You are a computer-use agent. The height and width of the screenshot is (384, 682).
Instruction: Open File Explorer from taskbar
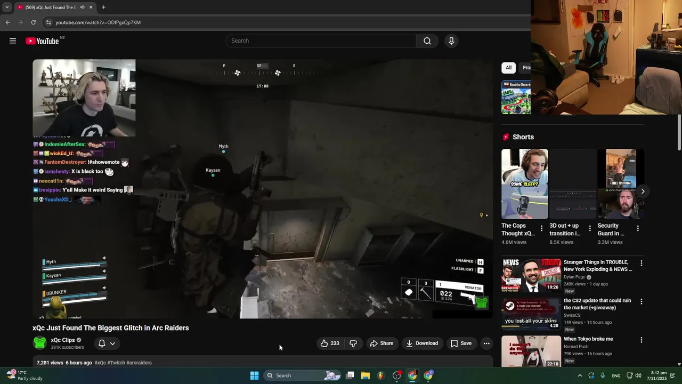pos(366,375)
